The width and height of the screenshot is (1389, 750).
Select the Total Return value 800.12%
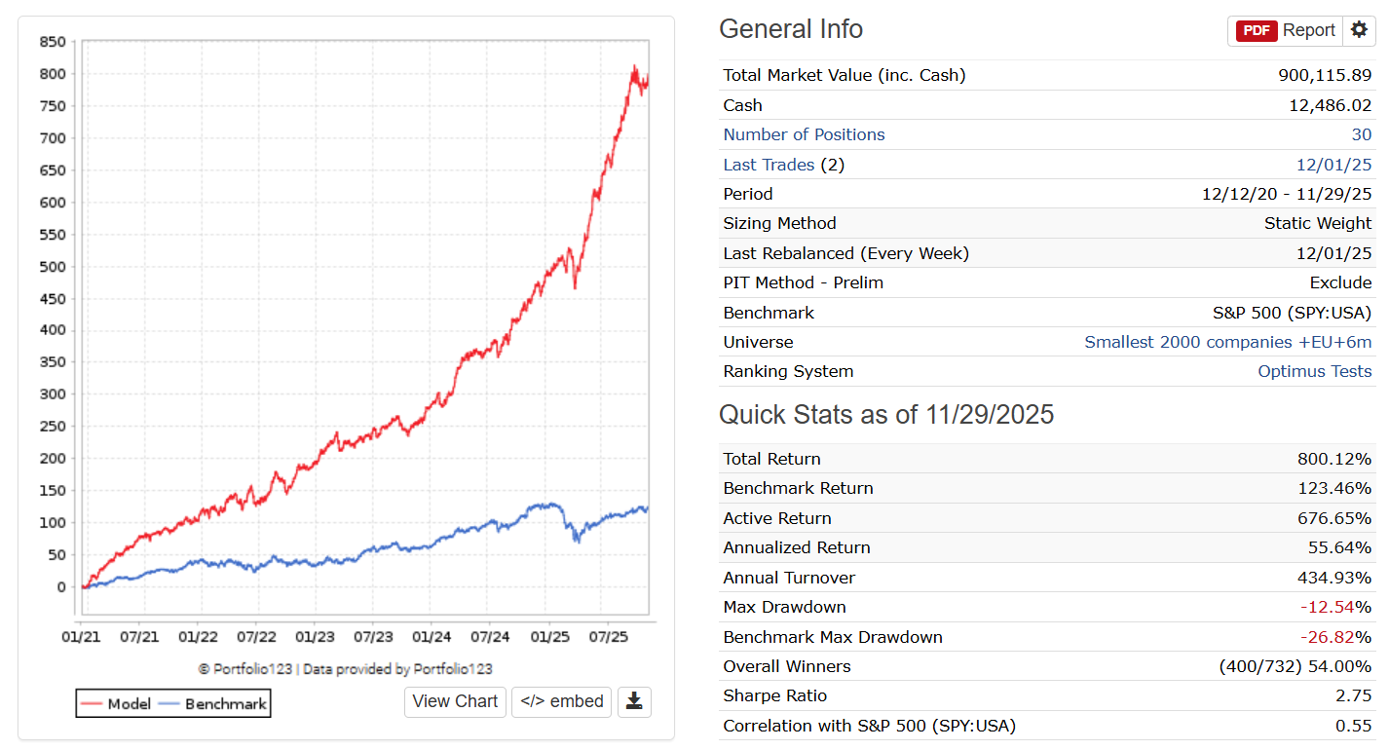pyautogui.click(x=1333, y=459)
